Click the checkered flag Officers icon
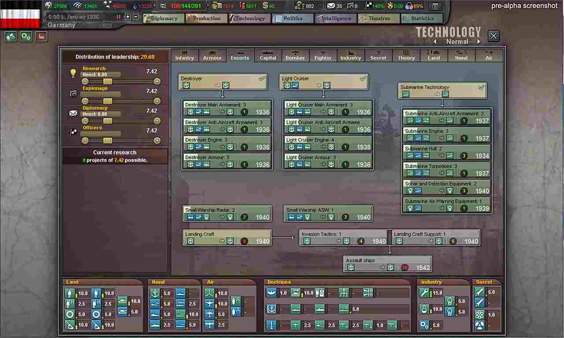Image resolution: width=564 pixels, height=338 pixels. (73, 132)
